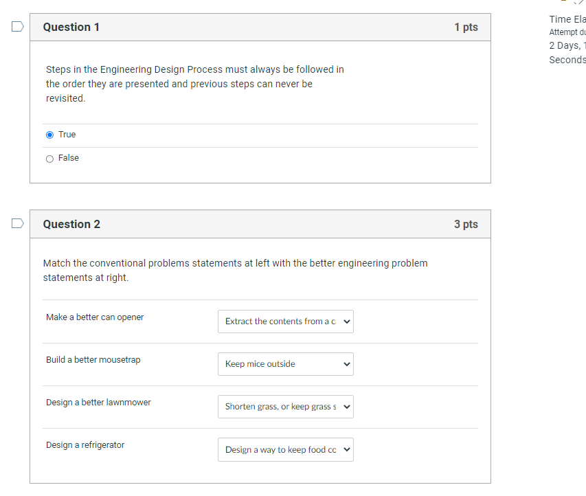This screenshot has height=496, width=586.
Task: Expand the refrigerator answer dropdown
Action: [286, 450]
